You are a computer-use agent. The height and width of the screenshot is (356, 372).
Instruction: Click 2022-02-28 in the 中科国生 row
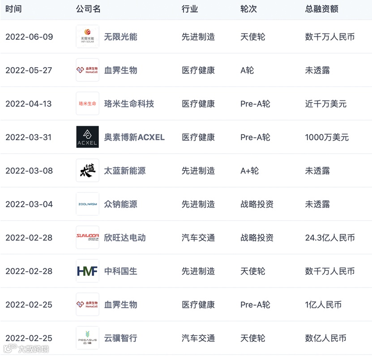[29, 271]
